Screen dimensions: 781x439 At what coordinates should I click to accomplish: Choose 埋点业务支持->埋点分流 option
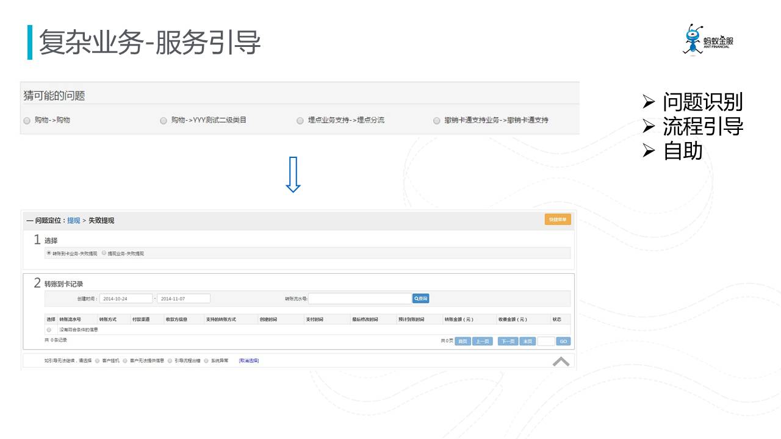tap(300, 121)
